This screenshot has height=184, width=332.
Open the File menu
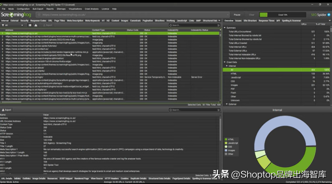coord(3,9)
